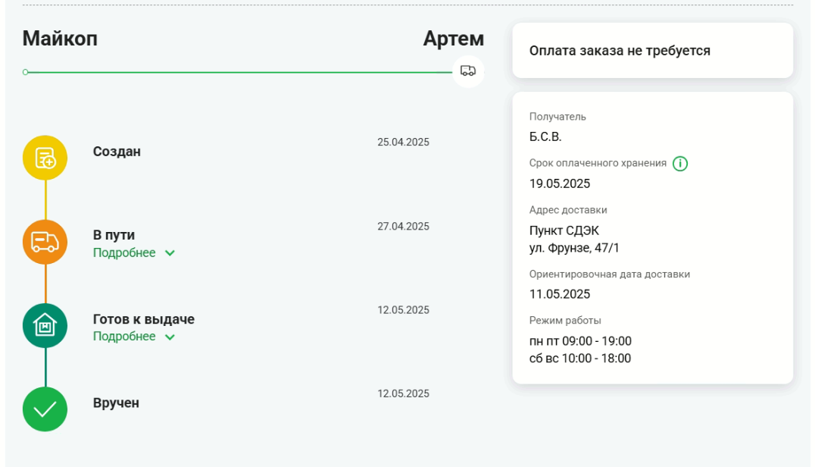Click the "Подробнее" link for transit details
Viewport: 815px width, 467px height.
point(125,252)
